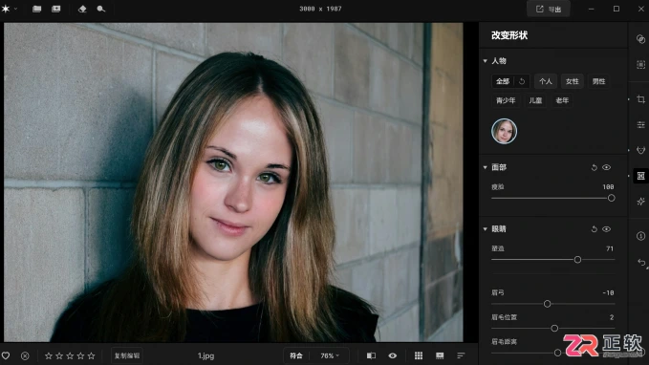This screenshot has height=365, width=649.
Task: Collapse the 面部 section
Action: [x=486, y=167]
